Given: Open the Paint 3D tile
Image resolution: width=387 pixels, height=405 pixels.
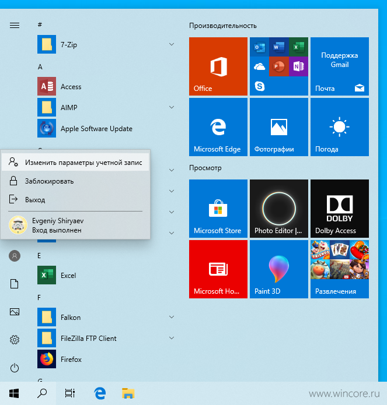Looking at the screenshot, I should pos(279,269).
